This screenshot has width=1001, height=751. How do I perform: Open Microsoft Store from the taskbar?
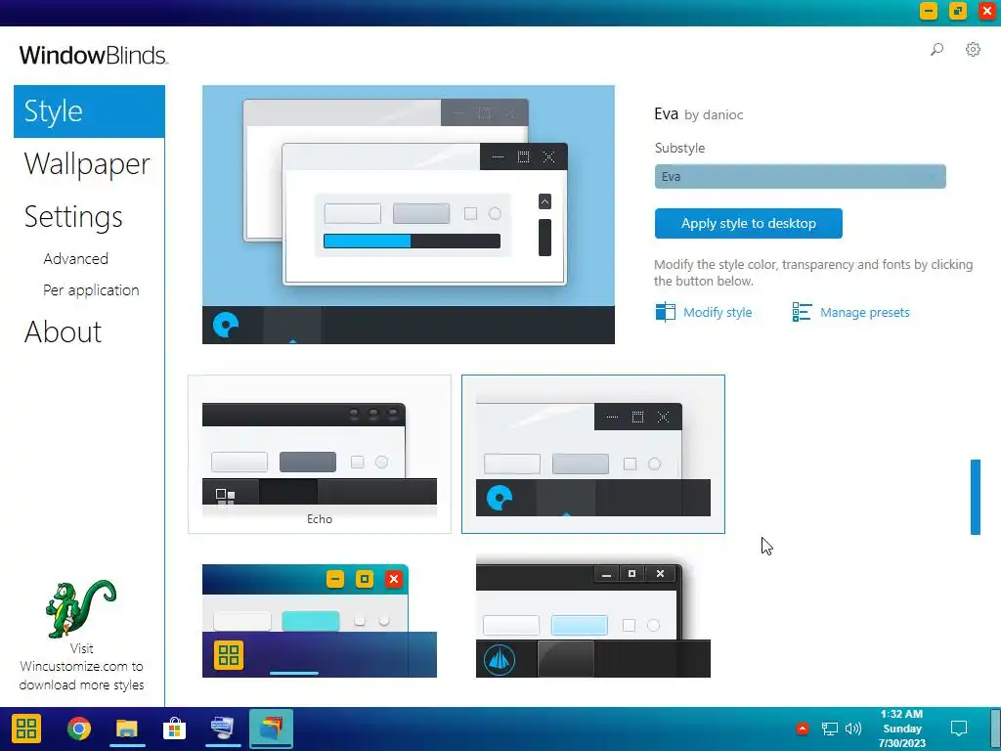(x=174, y=728)
